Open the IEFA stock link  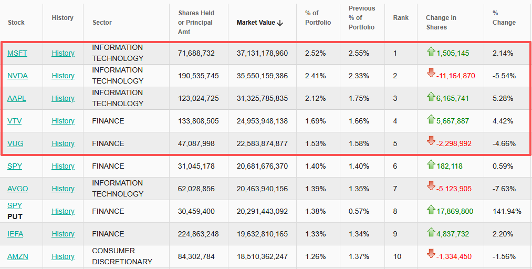[x=15, y=234]
